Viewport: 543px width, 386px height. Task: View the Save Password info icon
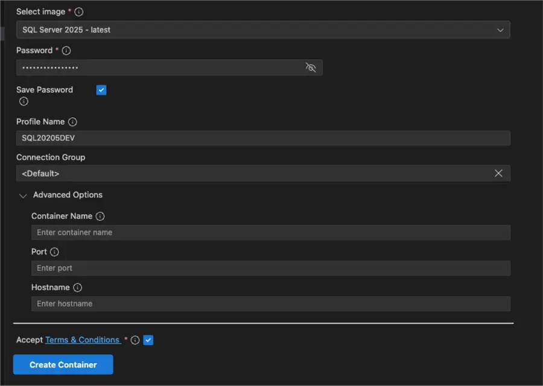point(24,101)
